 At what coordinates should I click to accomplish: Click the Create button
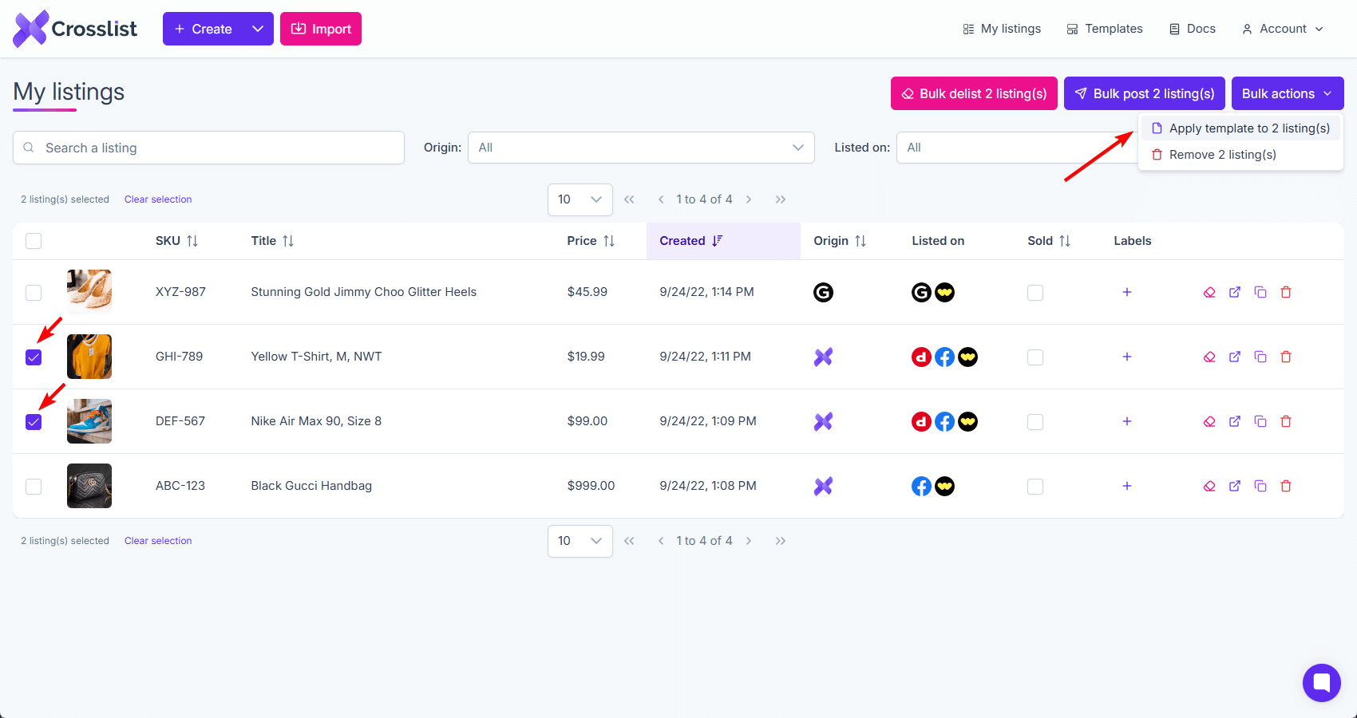coord(203,29)
